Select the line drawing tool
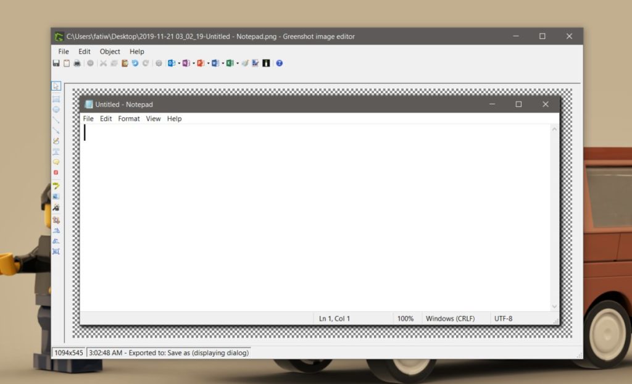 tap(56, 120)
